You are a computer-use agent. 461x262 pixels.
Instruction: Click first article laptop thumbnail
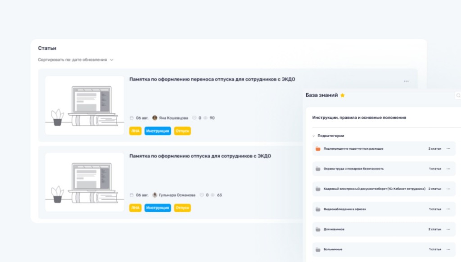[84, 105]
